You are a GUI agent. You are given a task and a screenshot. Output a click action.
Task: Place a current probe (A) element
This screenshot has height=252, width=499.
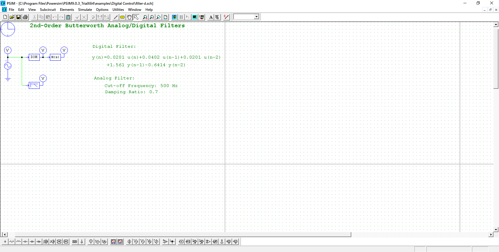point(104,241)
